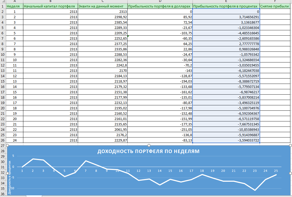Click the "Эквити на данный момент" header cell
The width and height of the screenshot is (292, 197).
click(102, 6)
